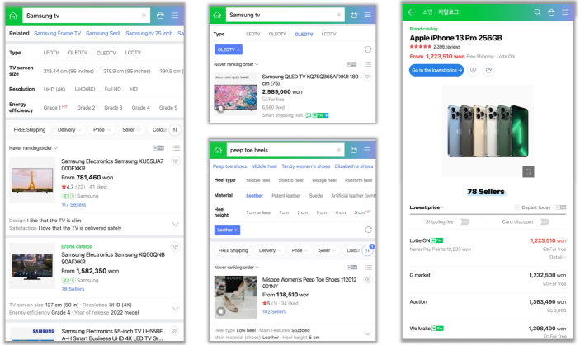Toggle N Pay filter in left Samsung tv panel
The height and width of the screenshot is (345, 580).
(158, 148)
